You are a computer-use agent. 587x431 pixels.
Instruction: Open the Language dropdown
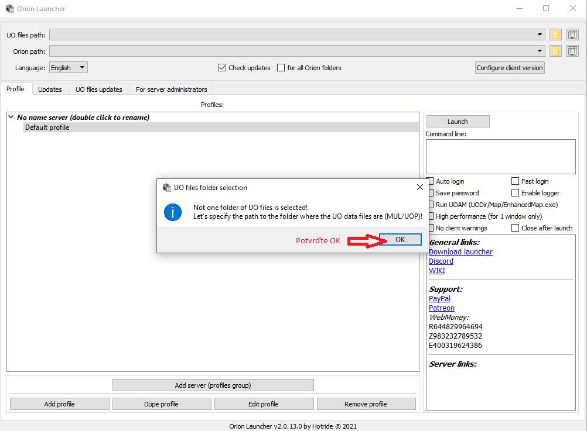click(x=69, y=68)
